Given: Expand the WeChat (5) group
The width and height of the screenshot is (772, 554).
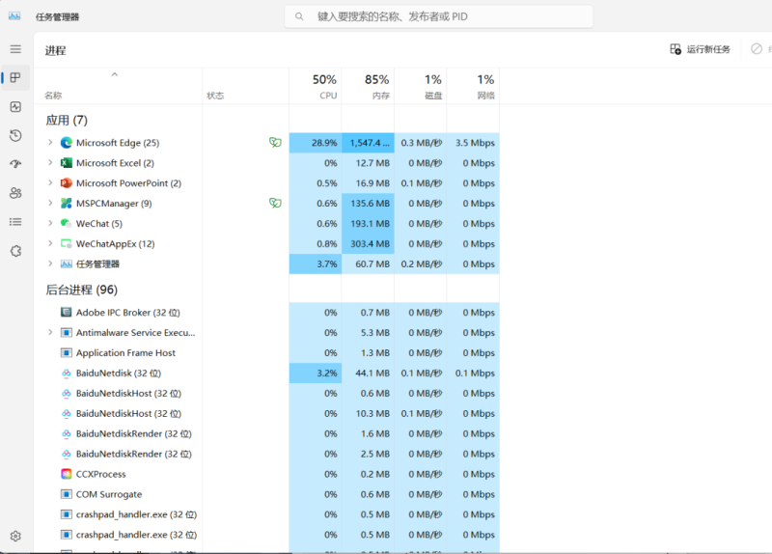Looking at the screenshot, I should tap(50, 223).
